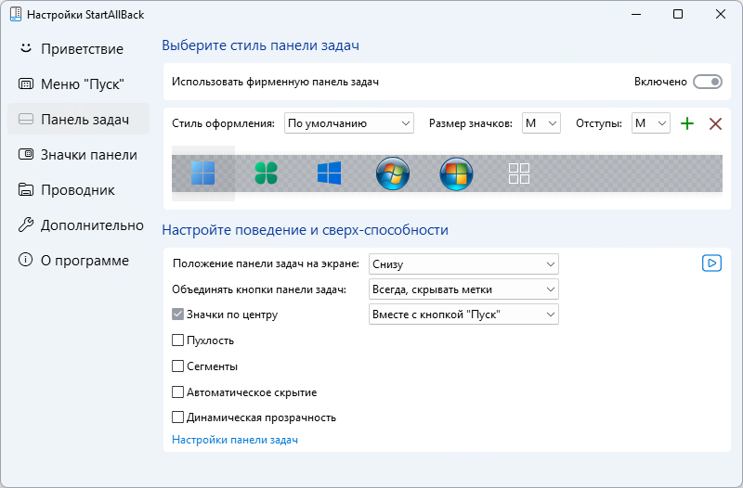The image size is (743, 488).
Task: Enable the Пухлость checkbox
Action: [178, 340]
